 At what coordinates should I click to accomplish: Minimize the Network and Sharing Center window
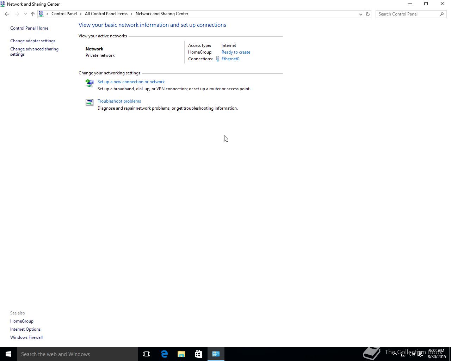pos(410,4)
